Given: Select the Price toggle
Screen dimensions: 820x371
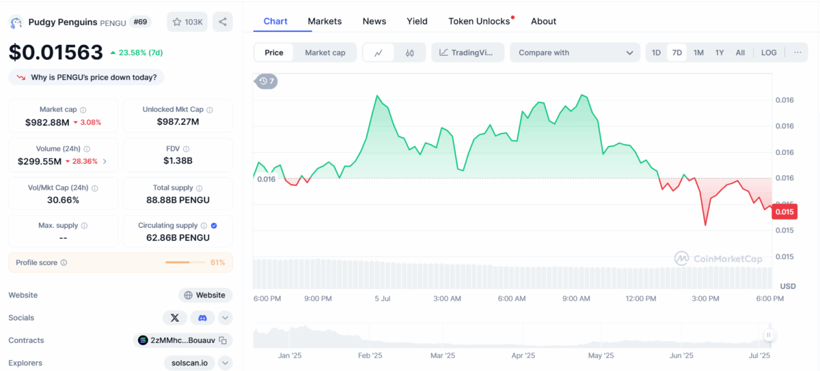Looking at the screenshot, I should pyautogui.click(x=274, y=53).
